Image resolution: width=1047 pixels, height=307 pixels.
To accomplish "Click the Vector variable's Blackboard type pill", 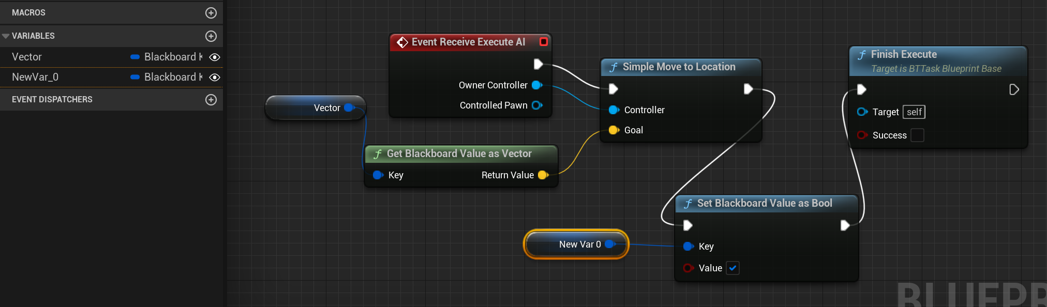I will point(135,57).
